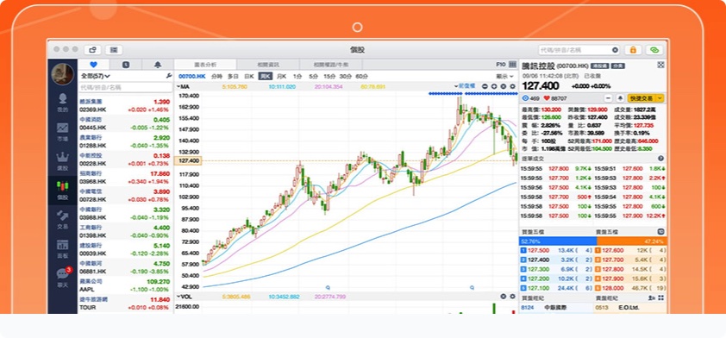The height and width of the screenshot is (338, 726).
Task: Click the blue buy ratio bar 52.76%
Action: click(559, 241)
